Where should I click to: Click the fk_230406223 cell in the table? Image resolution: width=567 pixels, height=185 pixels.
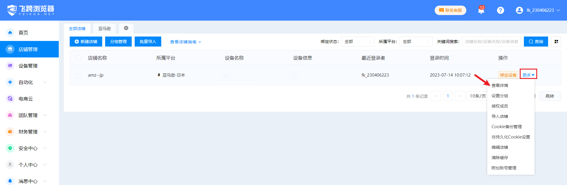tap(375, 75)
